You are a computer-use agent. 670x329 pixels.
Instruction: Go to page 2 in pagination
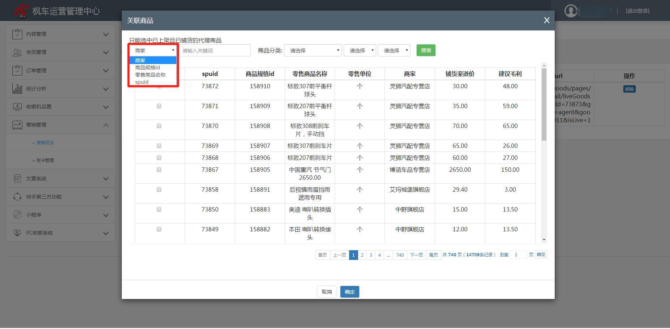coord(362,255)
